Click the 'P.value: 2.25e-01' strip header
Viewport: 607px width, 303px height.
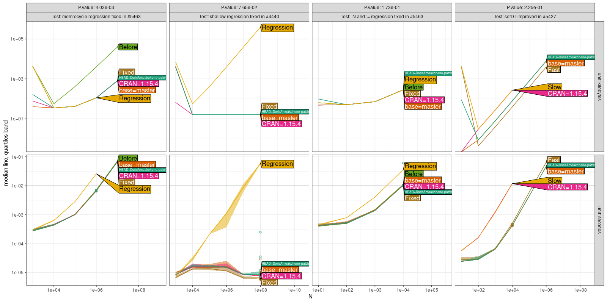coord(525,8)
